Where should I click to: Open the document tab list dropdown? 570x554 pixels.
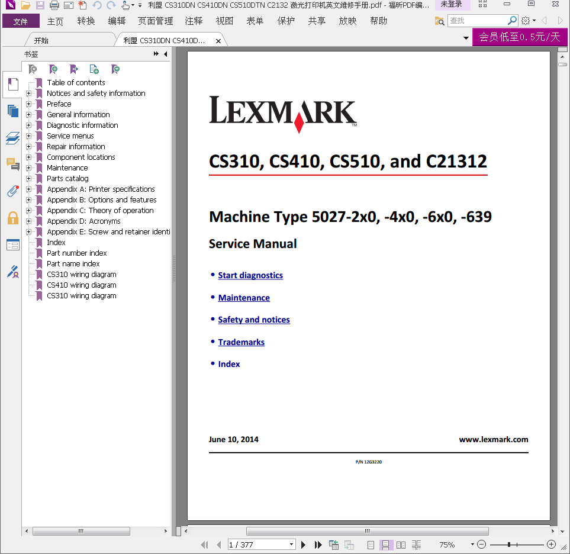point(466,38)
